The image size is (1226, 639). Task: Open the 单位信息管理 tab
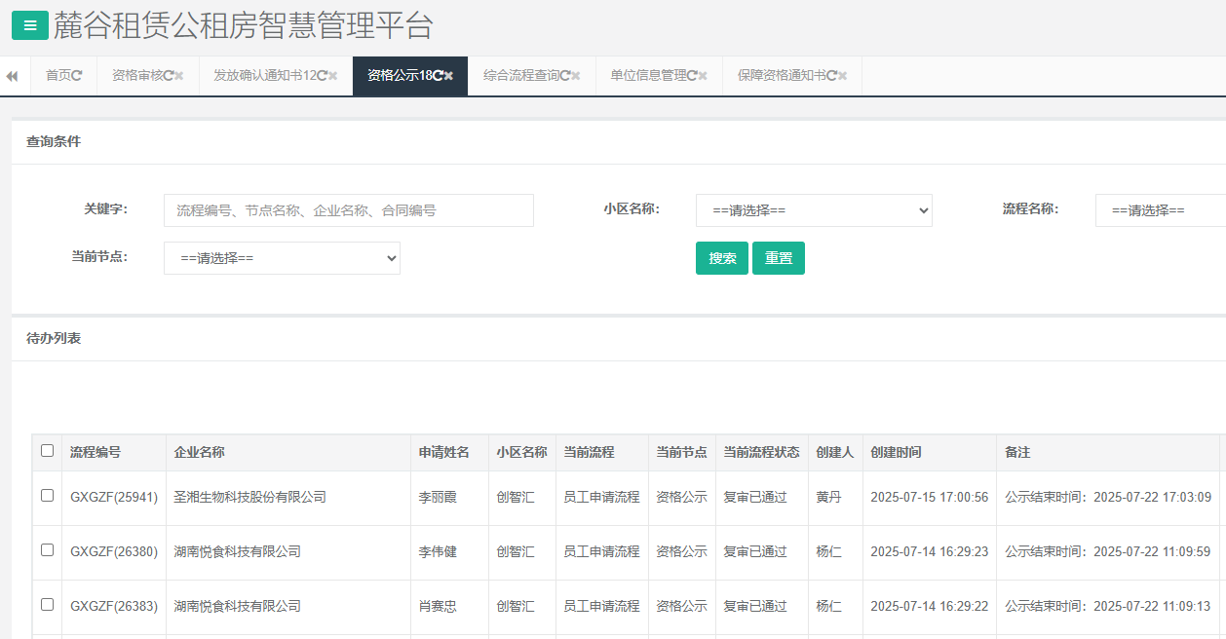(648, 76)
